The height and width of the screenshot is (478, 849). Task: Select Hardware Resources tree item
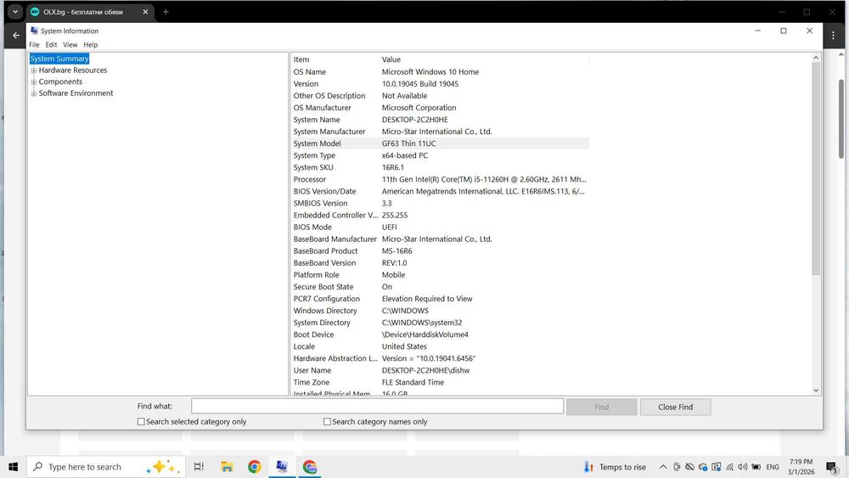[x=72, y=70]
